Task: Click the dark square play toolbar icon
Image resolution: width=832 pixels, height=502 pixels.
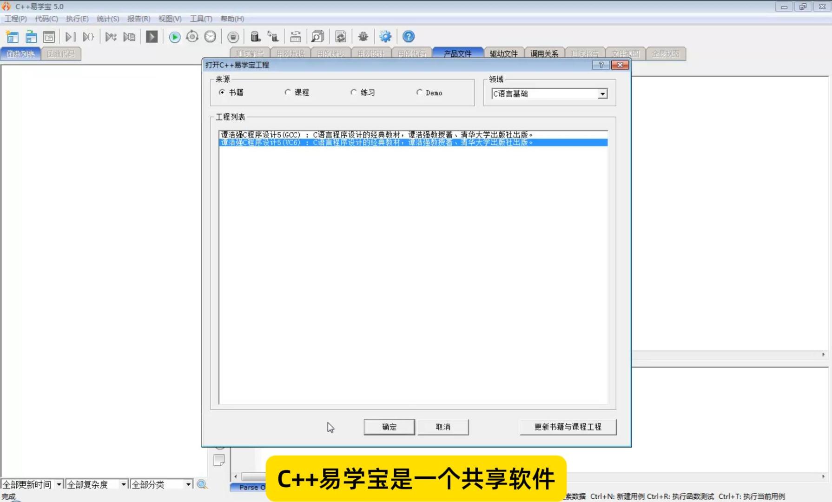Action: coord(152,37)
